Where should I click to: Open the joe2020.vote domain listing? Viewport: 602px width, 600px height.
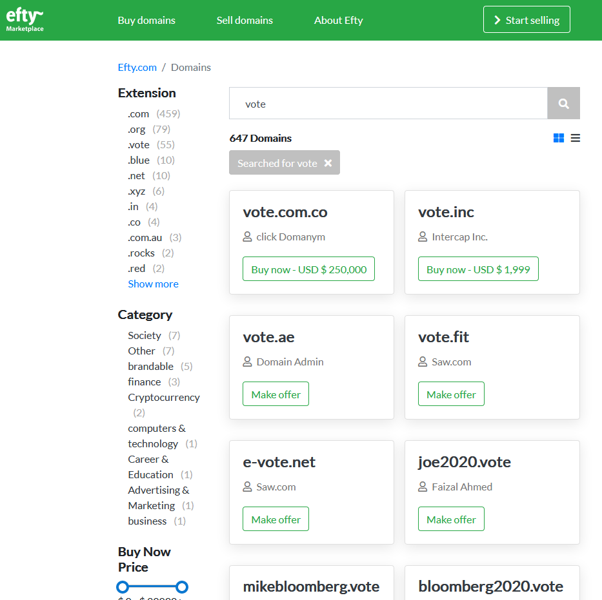pyautogui.click(x=465, y=462)
